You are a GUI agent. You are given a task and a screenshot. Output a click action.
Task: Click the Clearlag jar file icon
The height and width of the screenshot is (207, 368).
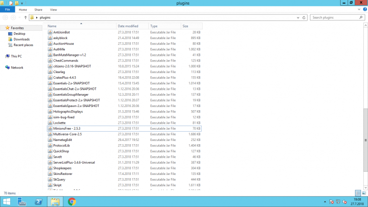50,72
